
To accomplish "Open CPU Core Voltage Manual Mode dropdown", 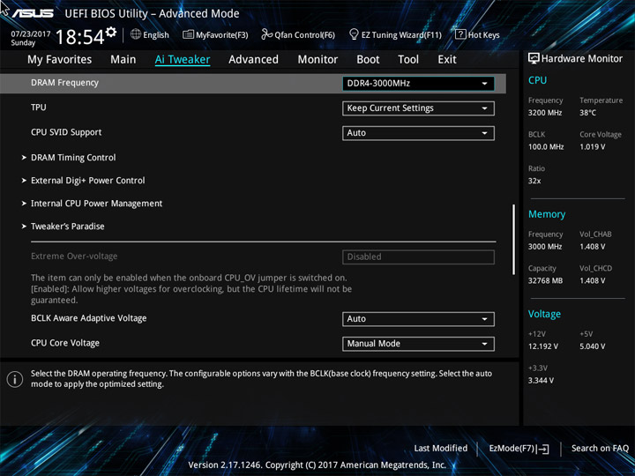I will click(x=418, y=344).
